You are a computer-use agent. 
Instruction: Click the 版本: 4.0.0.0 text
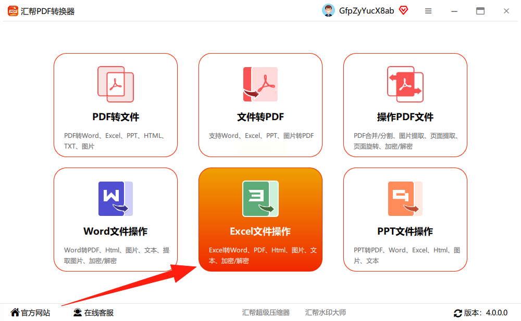pos(486,313)
